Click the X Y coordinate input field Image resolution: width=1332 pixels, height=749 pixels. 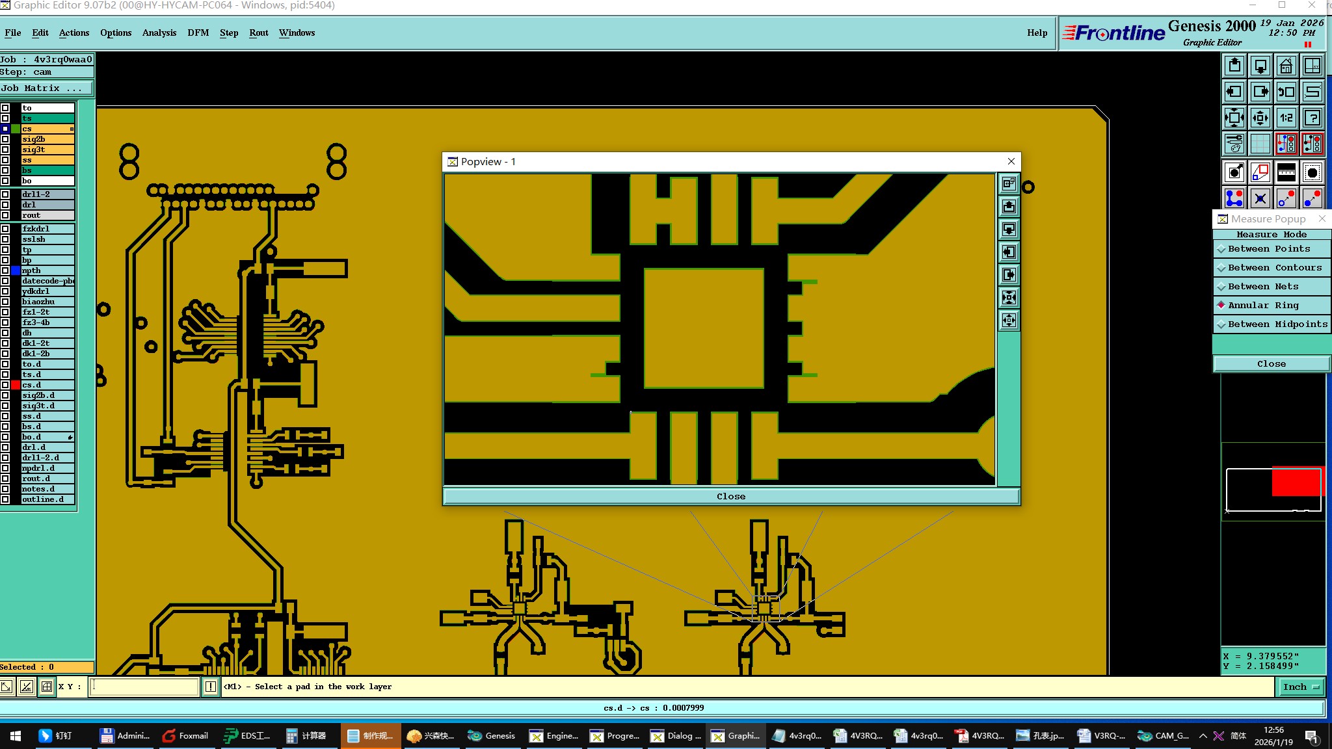click(x=144, y=687)
